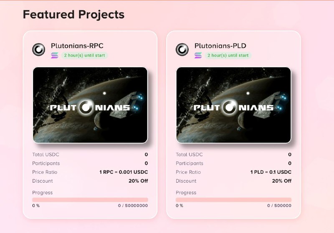Open the Plutonians-PLD project title
The width and height of the screenshot is (334, 233).
[220, 46]
